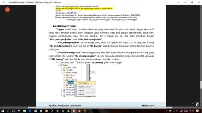This screenshot has width=202, height=113.
Task: Click 'Constraints' folder in the pictured tree
Action: tap(73, 80)
